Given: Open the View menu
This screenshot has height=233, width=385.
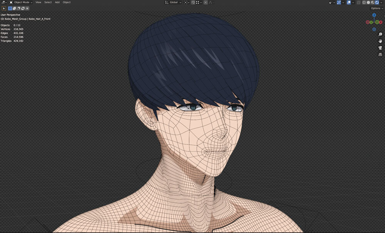Looking at the screenshot, I should pyautogui.click(x=38, y=2).
